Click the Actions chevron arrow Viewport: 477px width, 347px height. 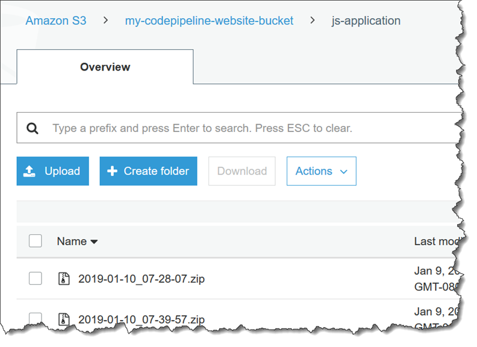point(344,172)
